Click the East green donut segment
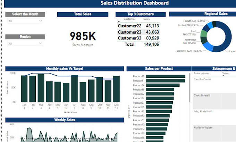Image resolution: width=236 pixels, height=142 pixels. (x=204, y=34)
